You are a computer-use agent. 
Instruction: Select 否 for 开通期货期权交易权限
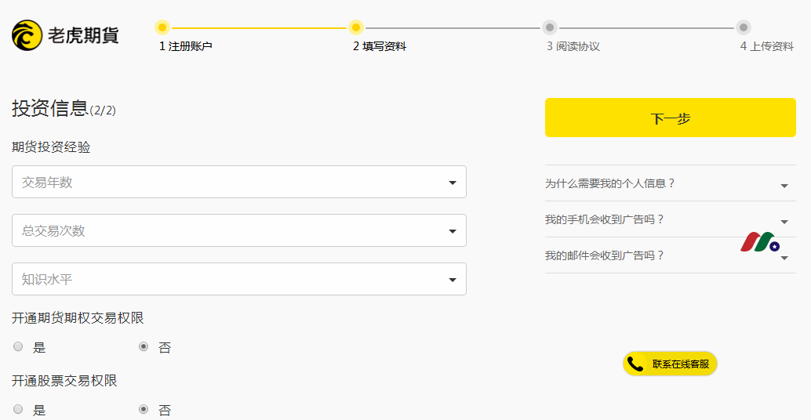(144, 346)
